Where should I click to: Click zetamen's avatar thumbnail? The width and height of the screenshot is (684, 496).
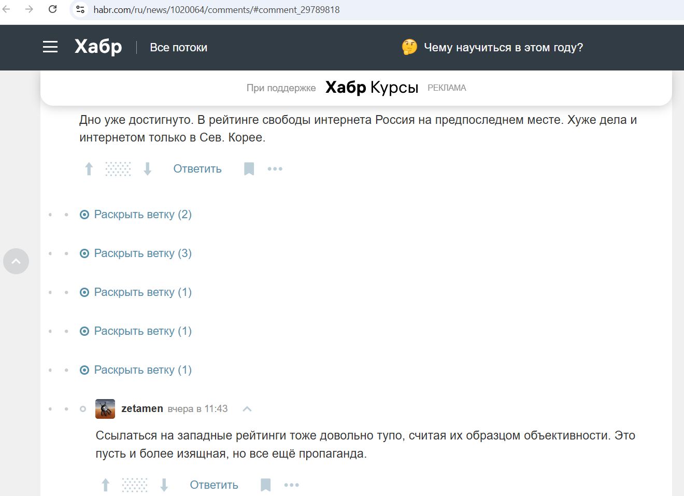pos(105,408)
